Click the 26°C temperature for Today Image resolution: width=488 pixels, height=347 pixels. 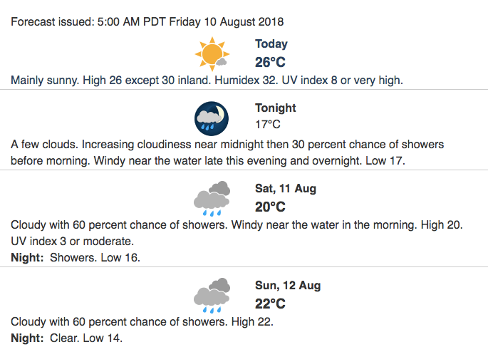[270, 62]
